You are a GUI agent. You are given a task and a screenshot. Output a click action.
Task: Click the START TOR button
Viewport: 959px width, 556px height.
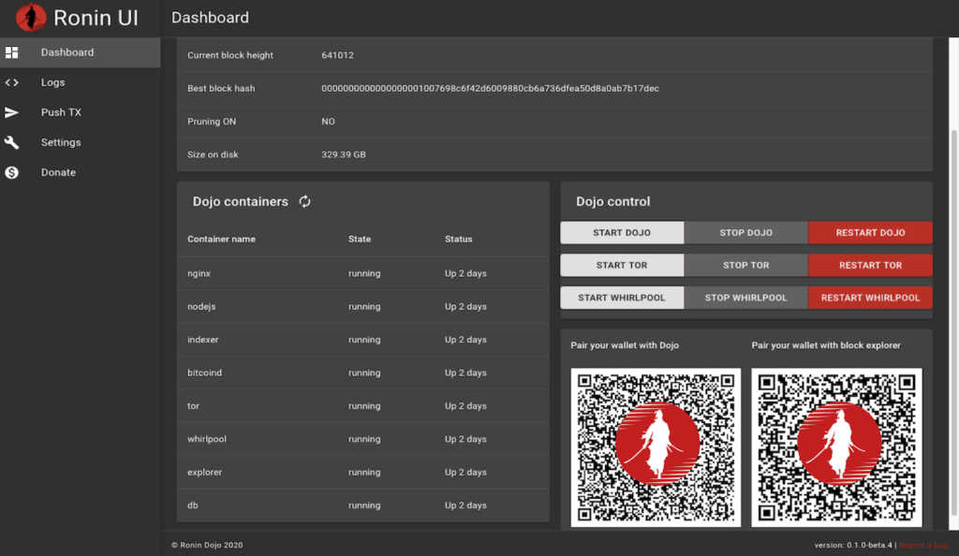pyautogui.click(x=622, y=265)
